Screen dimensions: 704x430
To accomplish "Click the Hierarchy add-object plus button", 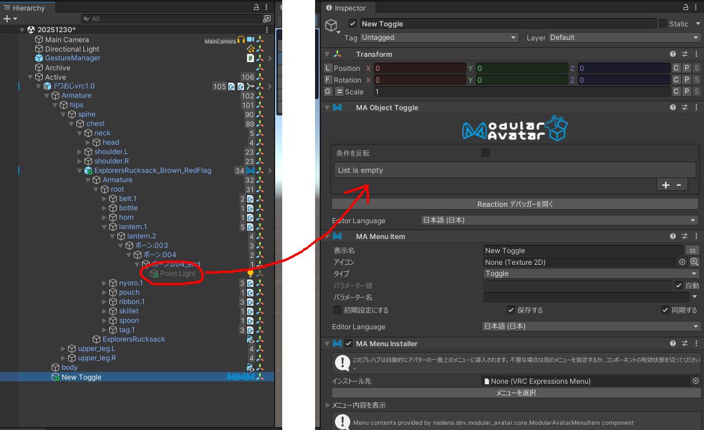I will click(x=6, y=19).
